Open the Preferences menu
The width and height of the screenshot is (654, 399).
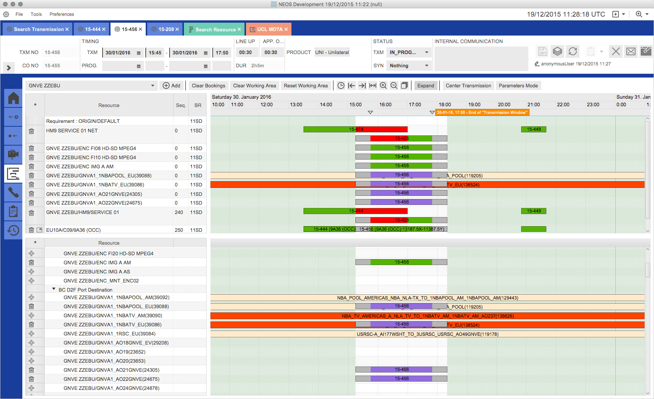point(62,14)
